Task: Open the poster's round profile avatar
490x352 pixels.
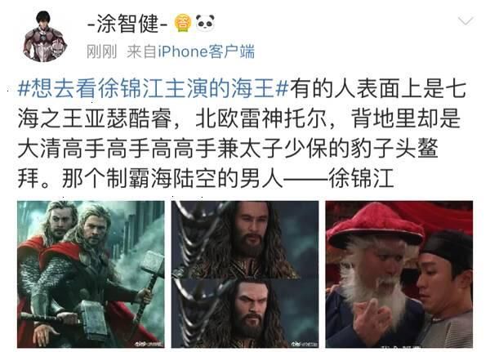Action: 44,37
